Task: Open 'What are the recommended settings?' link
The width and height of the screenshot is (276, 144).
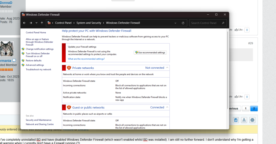Action: (86, 59)
